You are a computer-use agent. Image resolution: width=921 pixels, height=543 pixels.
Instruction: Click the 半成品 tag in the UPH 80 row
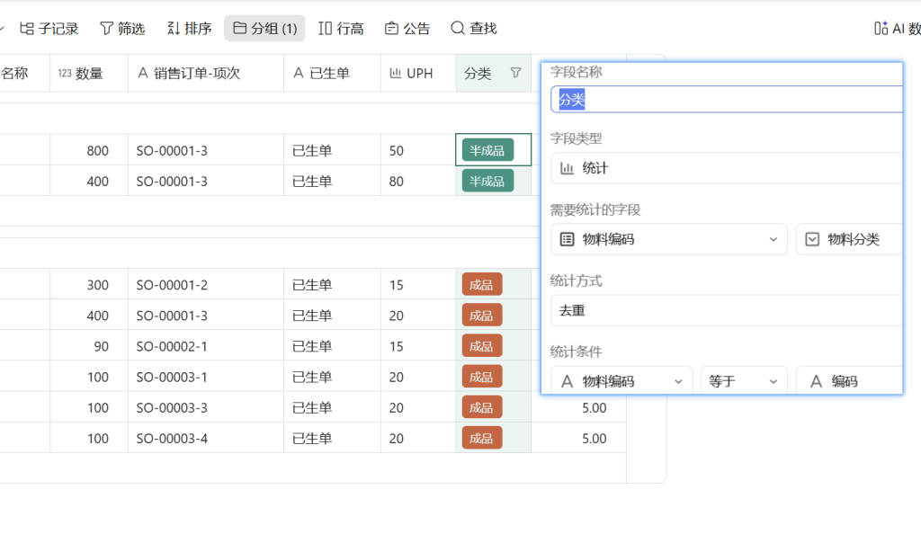487,181
